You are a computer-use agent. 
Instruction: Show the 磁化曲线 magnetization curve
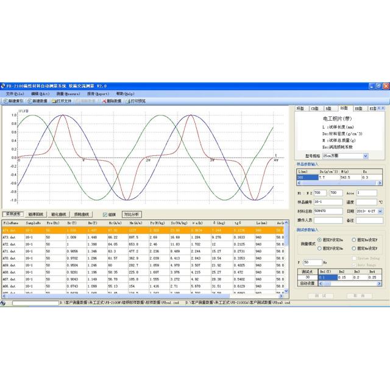[58, 214]
